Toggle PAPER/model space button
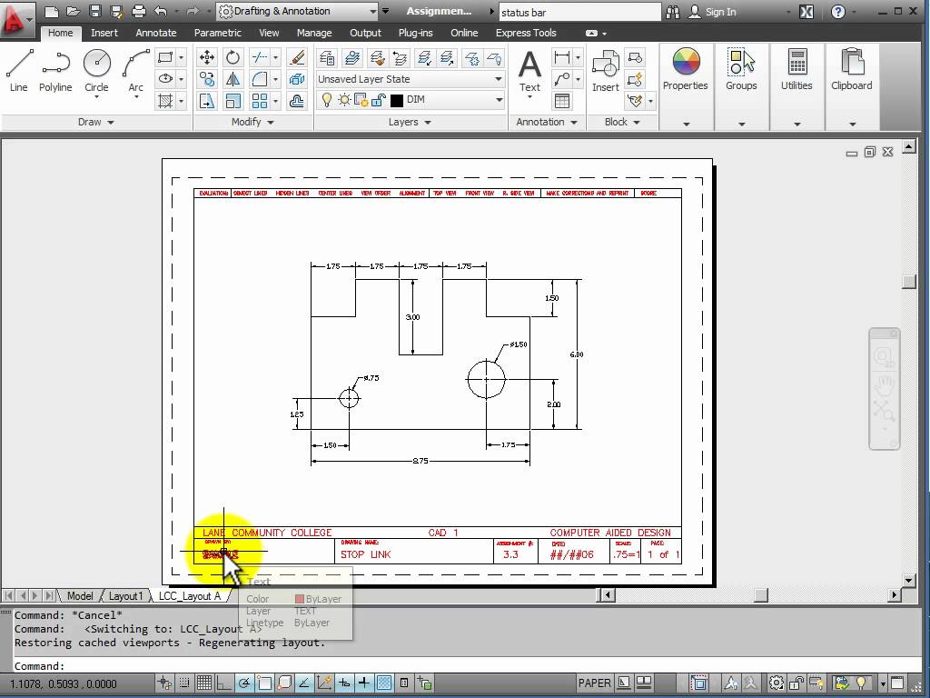Viewport: 930px width, 698px height. click(x=594, y=683)
